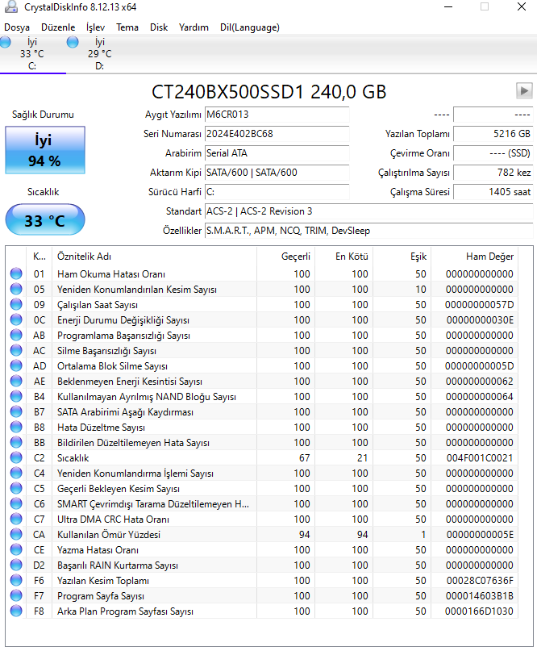Click status icon of Yazma Hatası Oranı row

click(16, 550)
